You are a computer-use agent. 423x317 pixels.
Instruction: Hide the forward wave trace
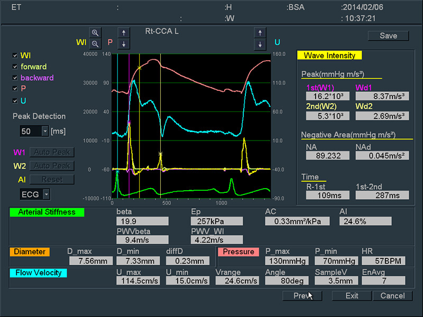tap(15, 67)
